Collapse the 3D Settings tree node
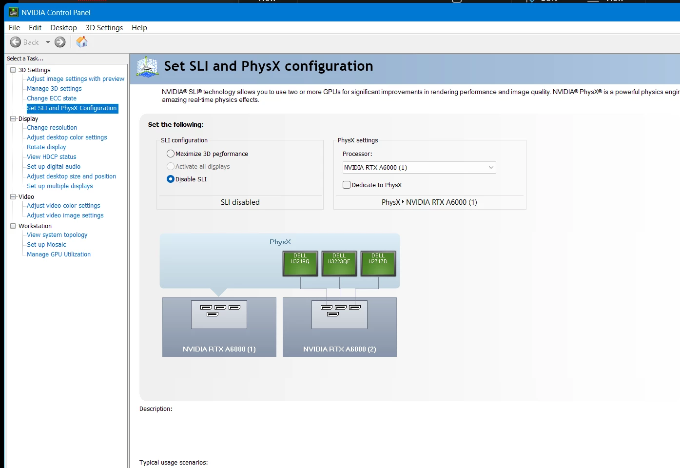 [13, 70]
